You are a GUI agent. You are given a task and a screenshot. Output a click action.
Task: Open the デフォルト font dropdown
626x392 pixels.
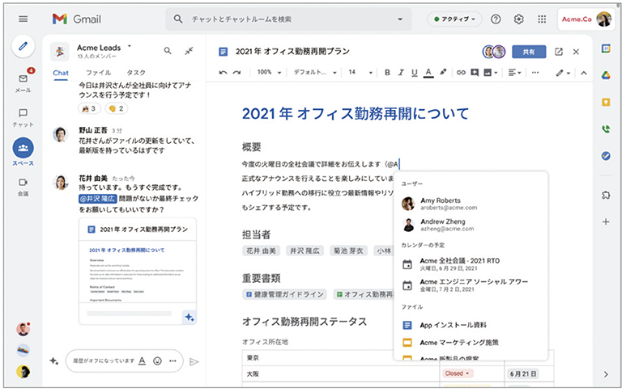point(315,73)
